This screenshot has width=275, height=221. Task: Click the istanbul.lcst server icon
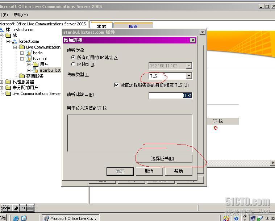(x=35, y=70)
